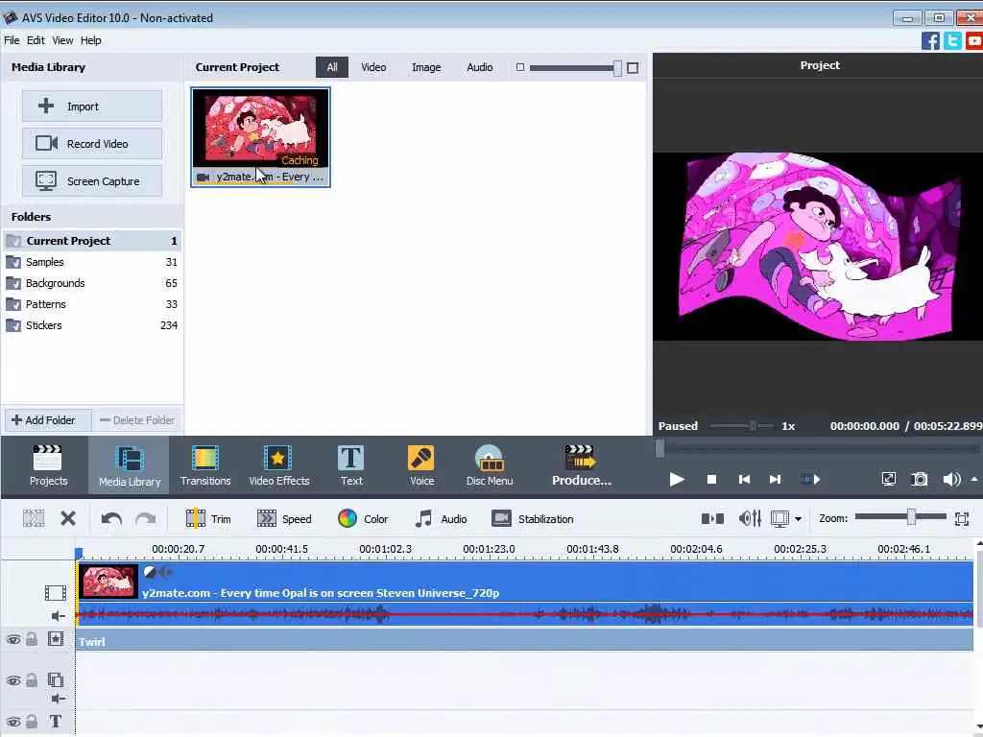This screenshot has width=983, height=737.
Task: Filter media by Image tab
Action: (x=425, y=67)
